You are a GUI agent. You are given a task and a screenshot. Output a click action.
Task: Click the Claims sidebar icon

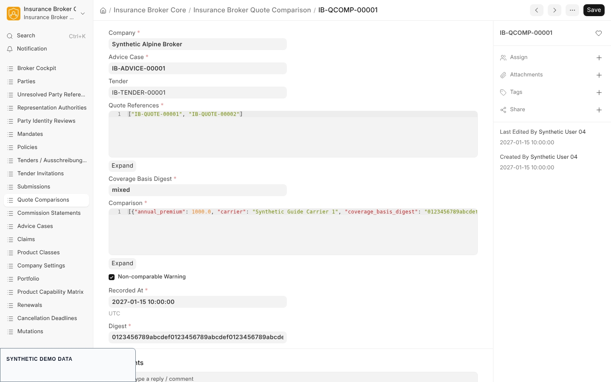point(11,239)
